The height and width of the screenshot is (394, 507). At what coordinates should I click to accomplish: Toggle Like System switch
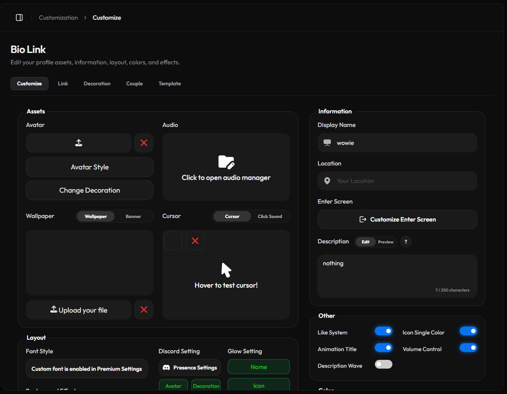click(384, 331)
